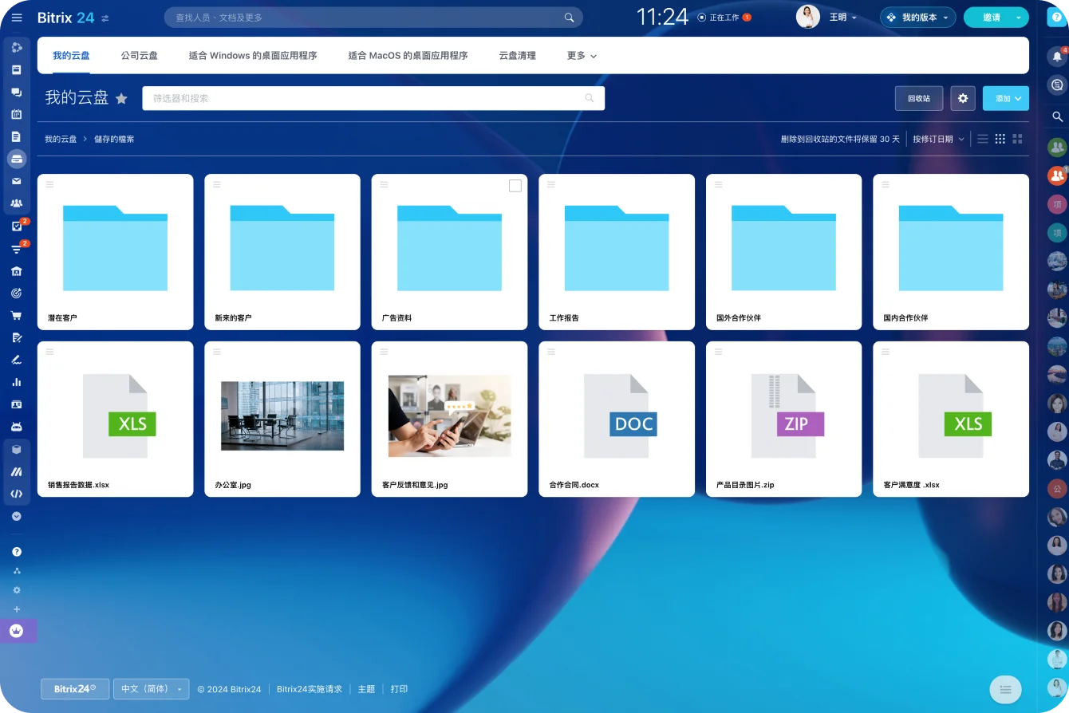Open the CRM sales funnel icon in sidebar

click(x=17, y=248)
